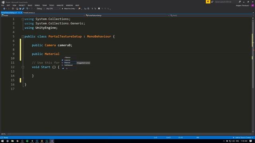Open the Any CPU platform dropdown
The height and width of the screenshot is (143, 255).
click(53, 9)
